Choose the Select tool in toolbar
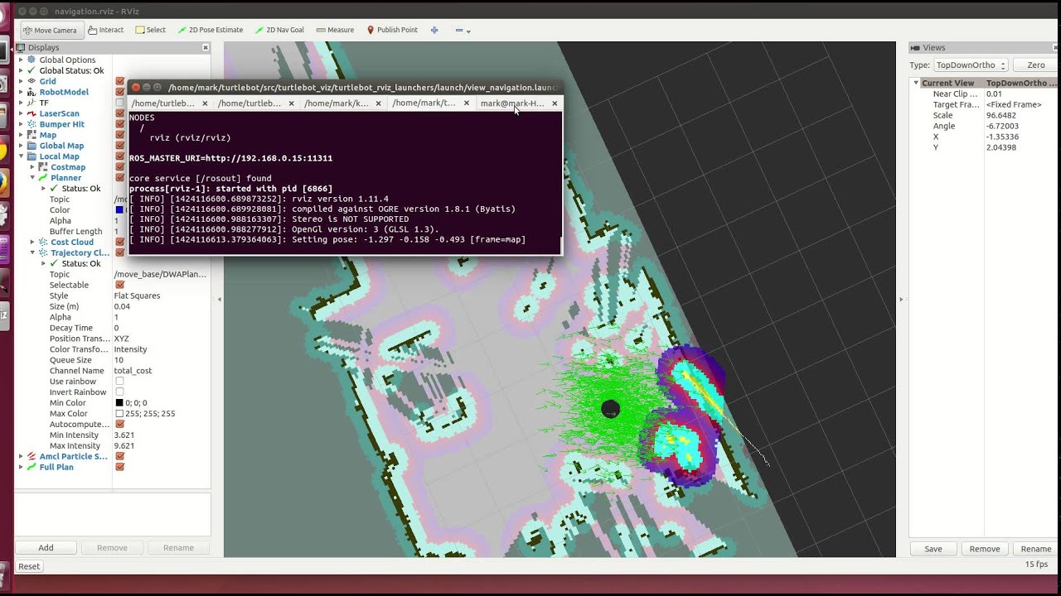Image resolution: width=1061 pixels, height=596 pixels. click(x=151, y=30)
